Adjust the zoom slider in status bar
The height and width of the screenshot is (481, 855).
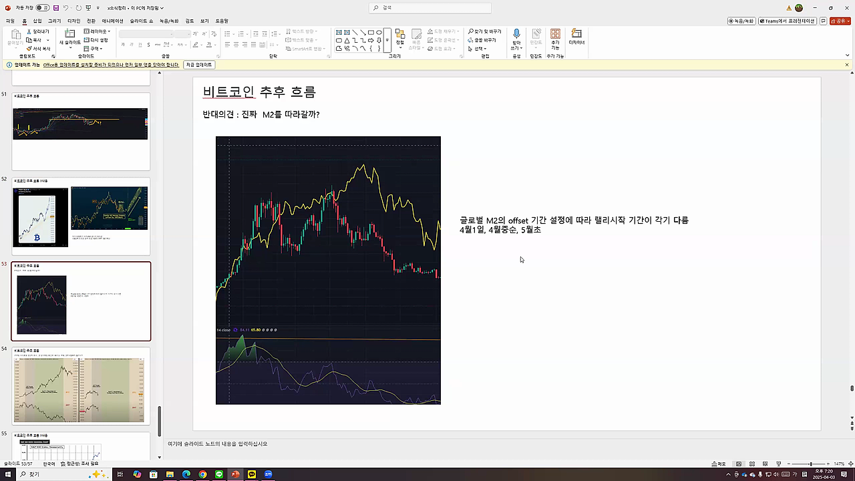click(810, 464)
